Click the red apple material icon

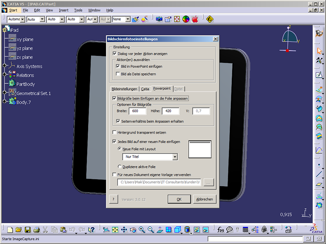tap(195, 19)
